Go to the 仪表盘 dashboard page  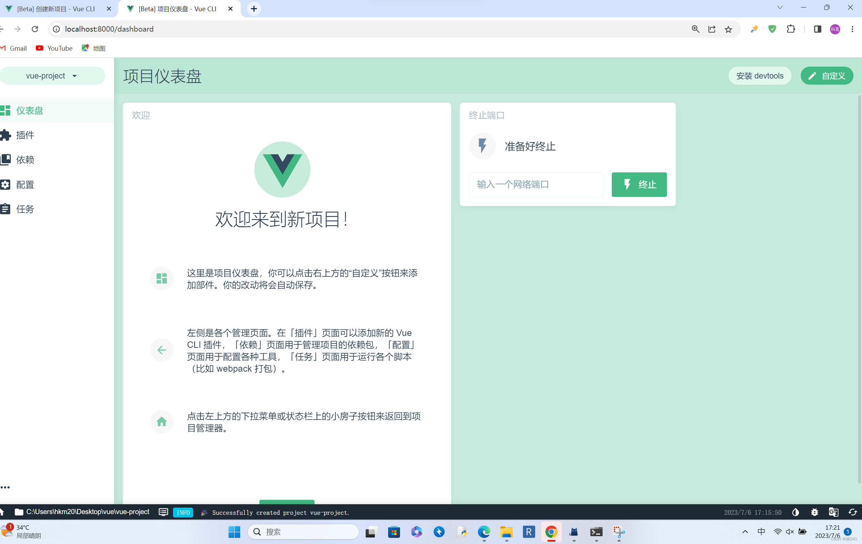pos(57,111)
